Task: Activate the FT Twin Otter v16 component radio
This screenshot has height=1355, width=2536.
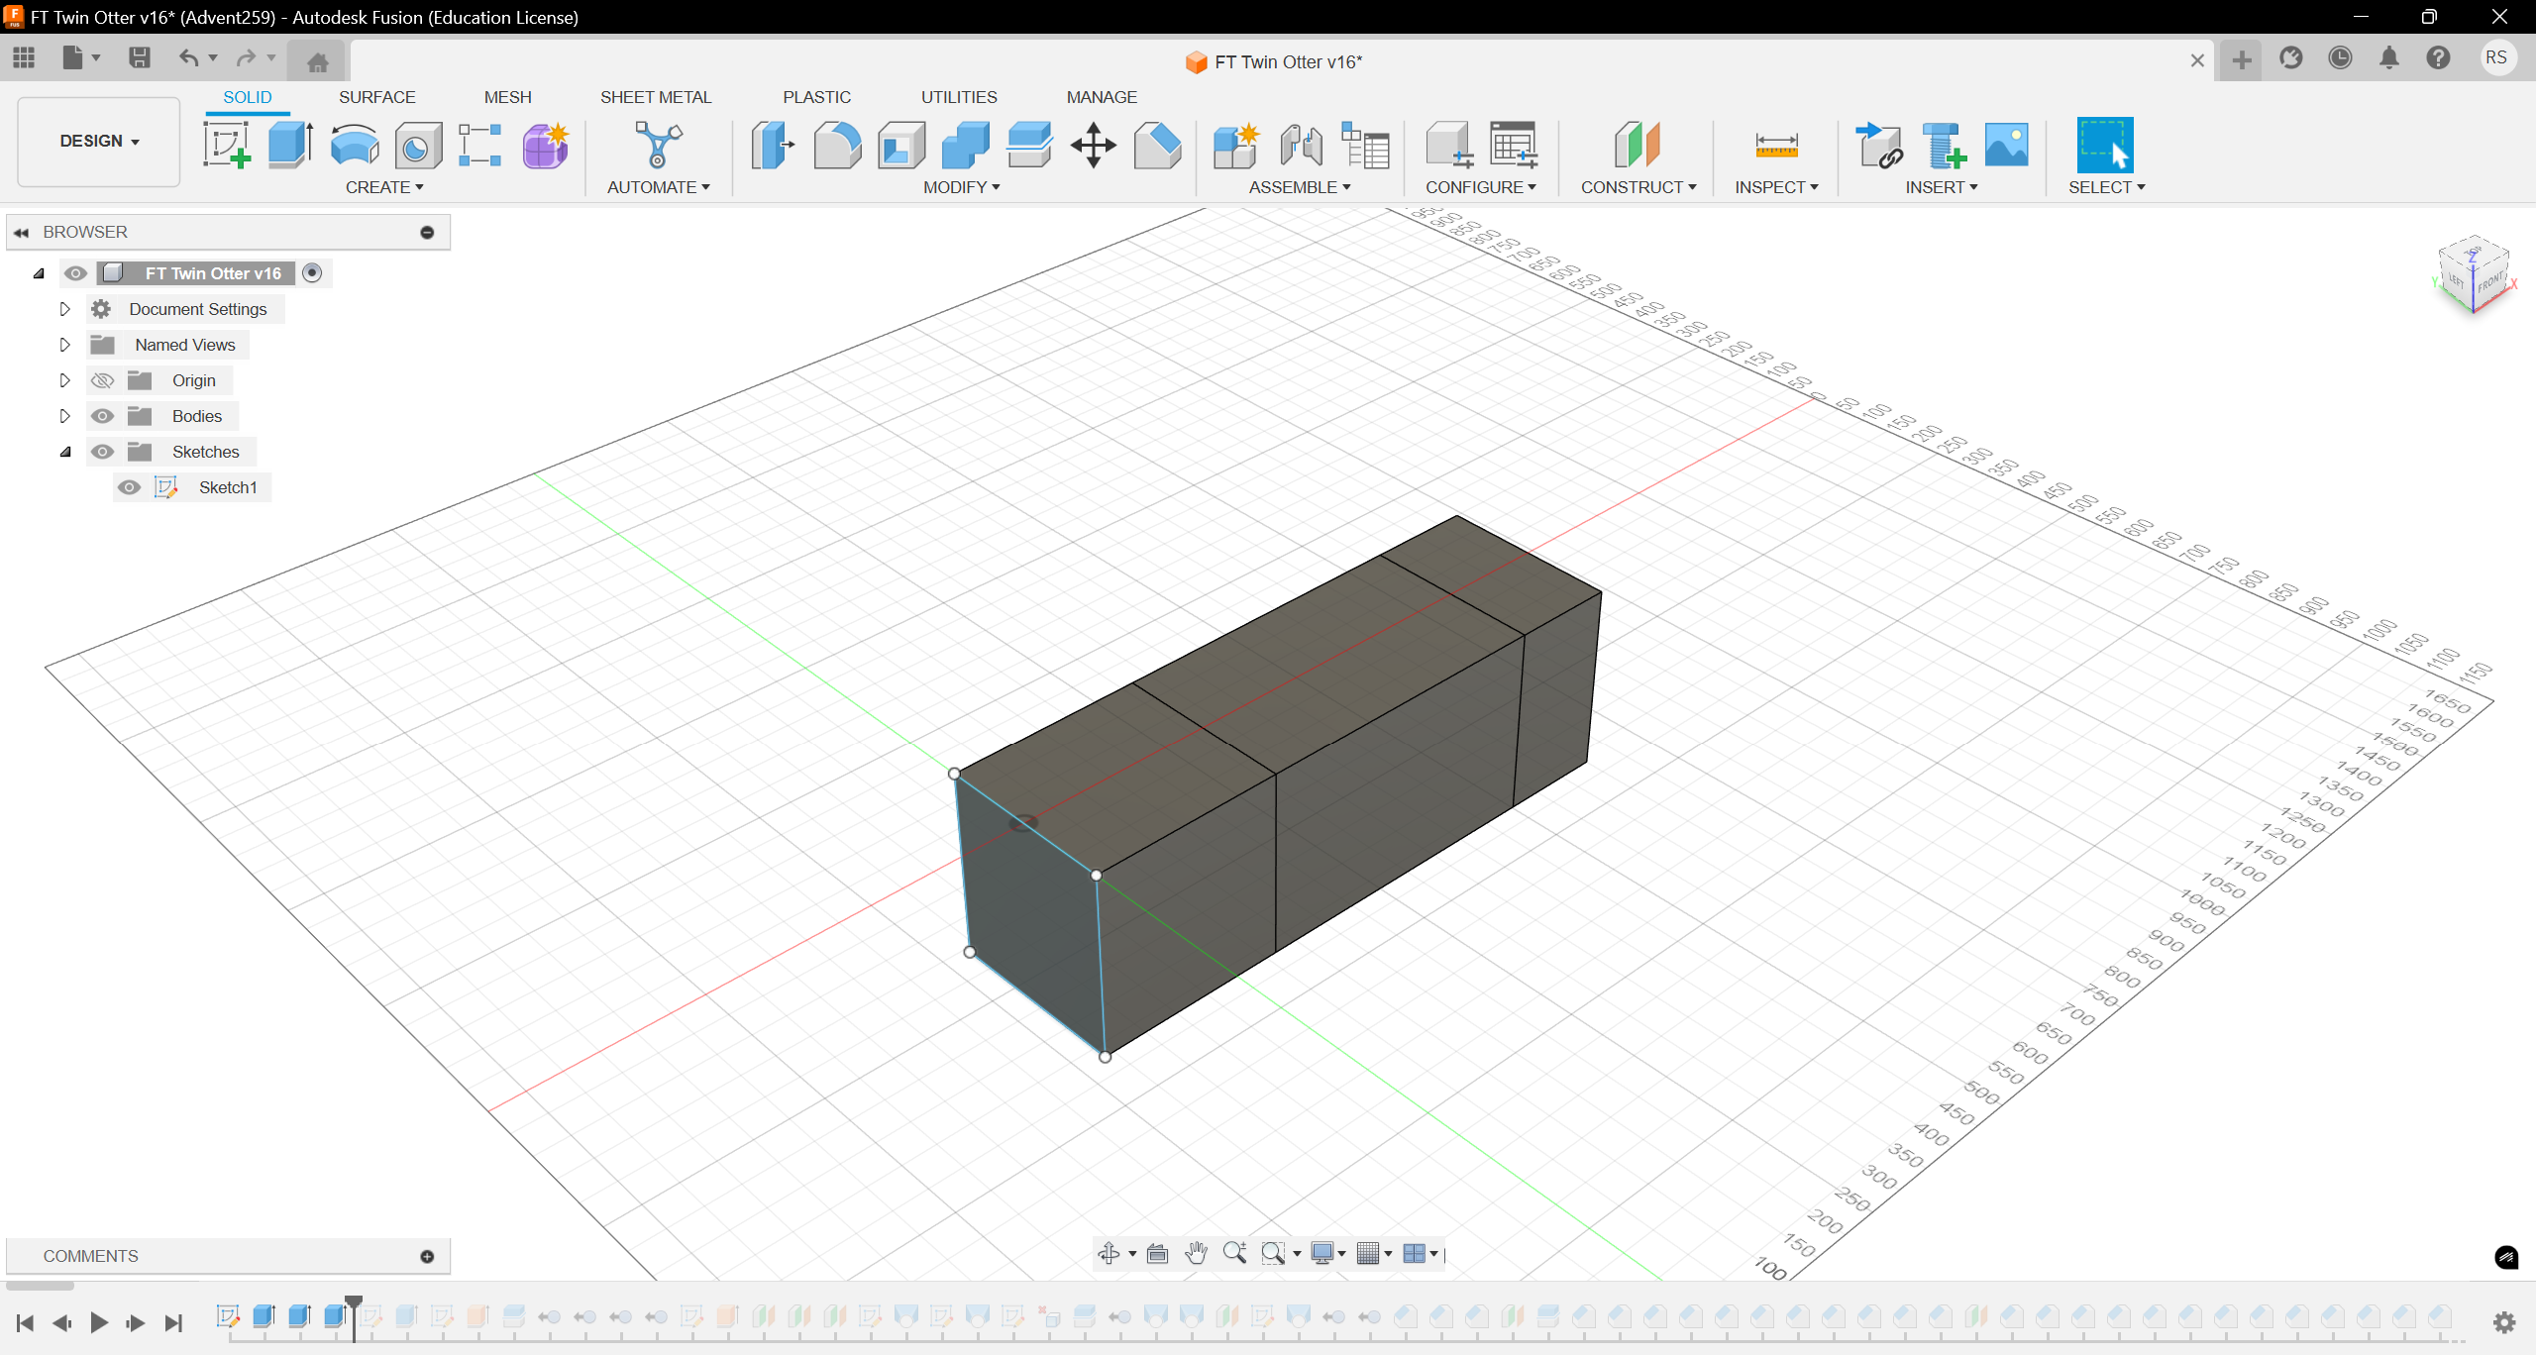Action: click(x=312, y=273)
